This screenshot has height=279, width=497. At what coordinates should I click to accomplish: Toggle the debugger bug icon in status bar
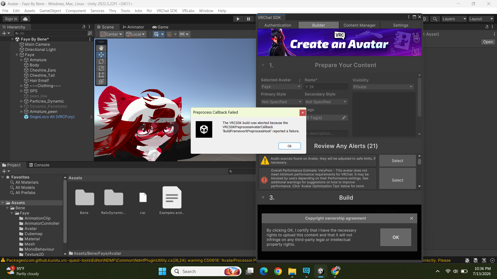tap(467, 260)
